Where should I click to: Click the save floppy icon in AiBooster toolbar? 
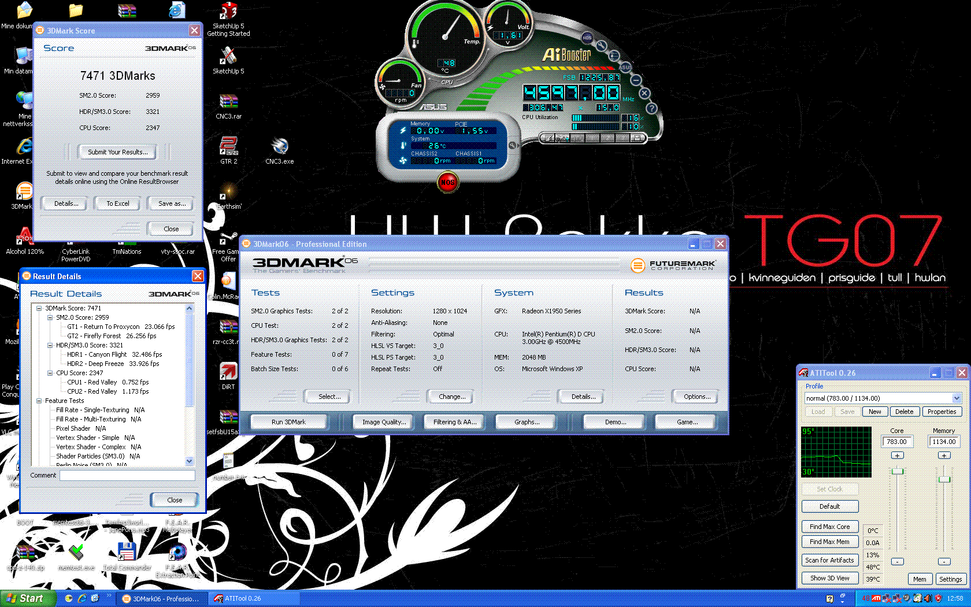point(637,138)
